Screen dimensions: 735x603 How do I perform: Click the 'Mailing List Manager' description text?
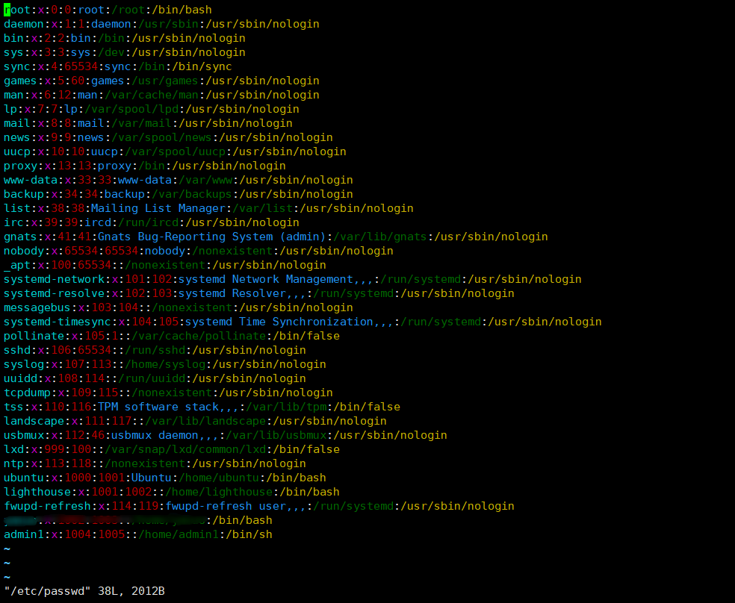point(158,208)
